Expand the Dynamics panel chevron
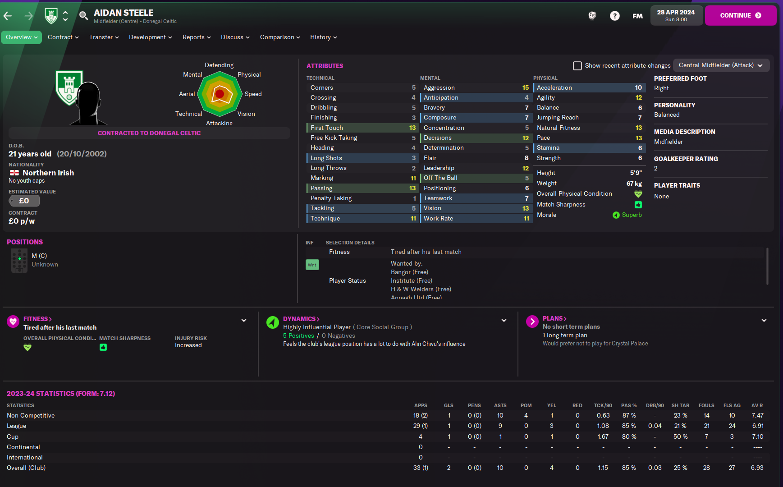This screenshot has height=487, width=783. [x=504, y=321]
